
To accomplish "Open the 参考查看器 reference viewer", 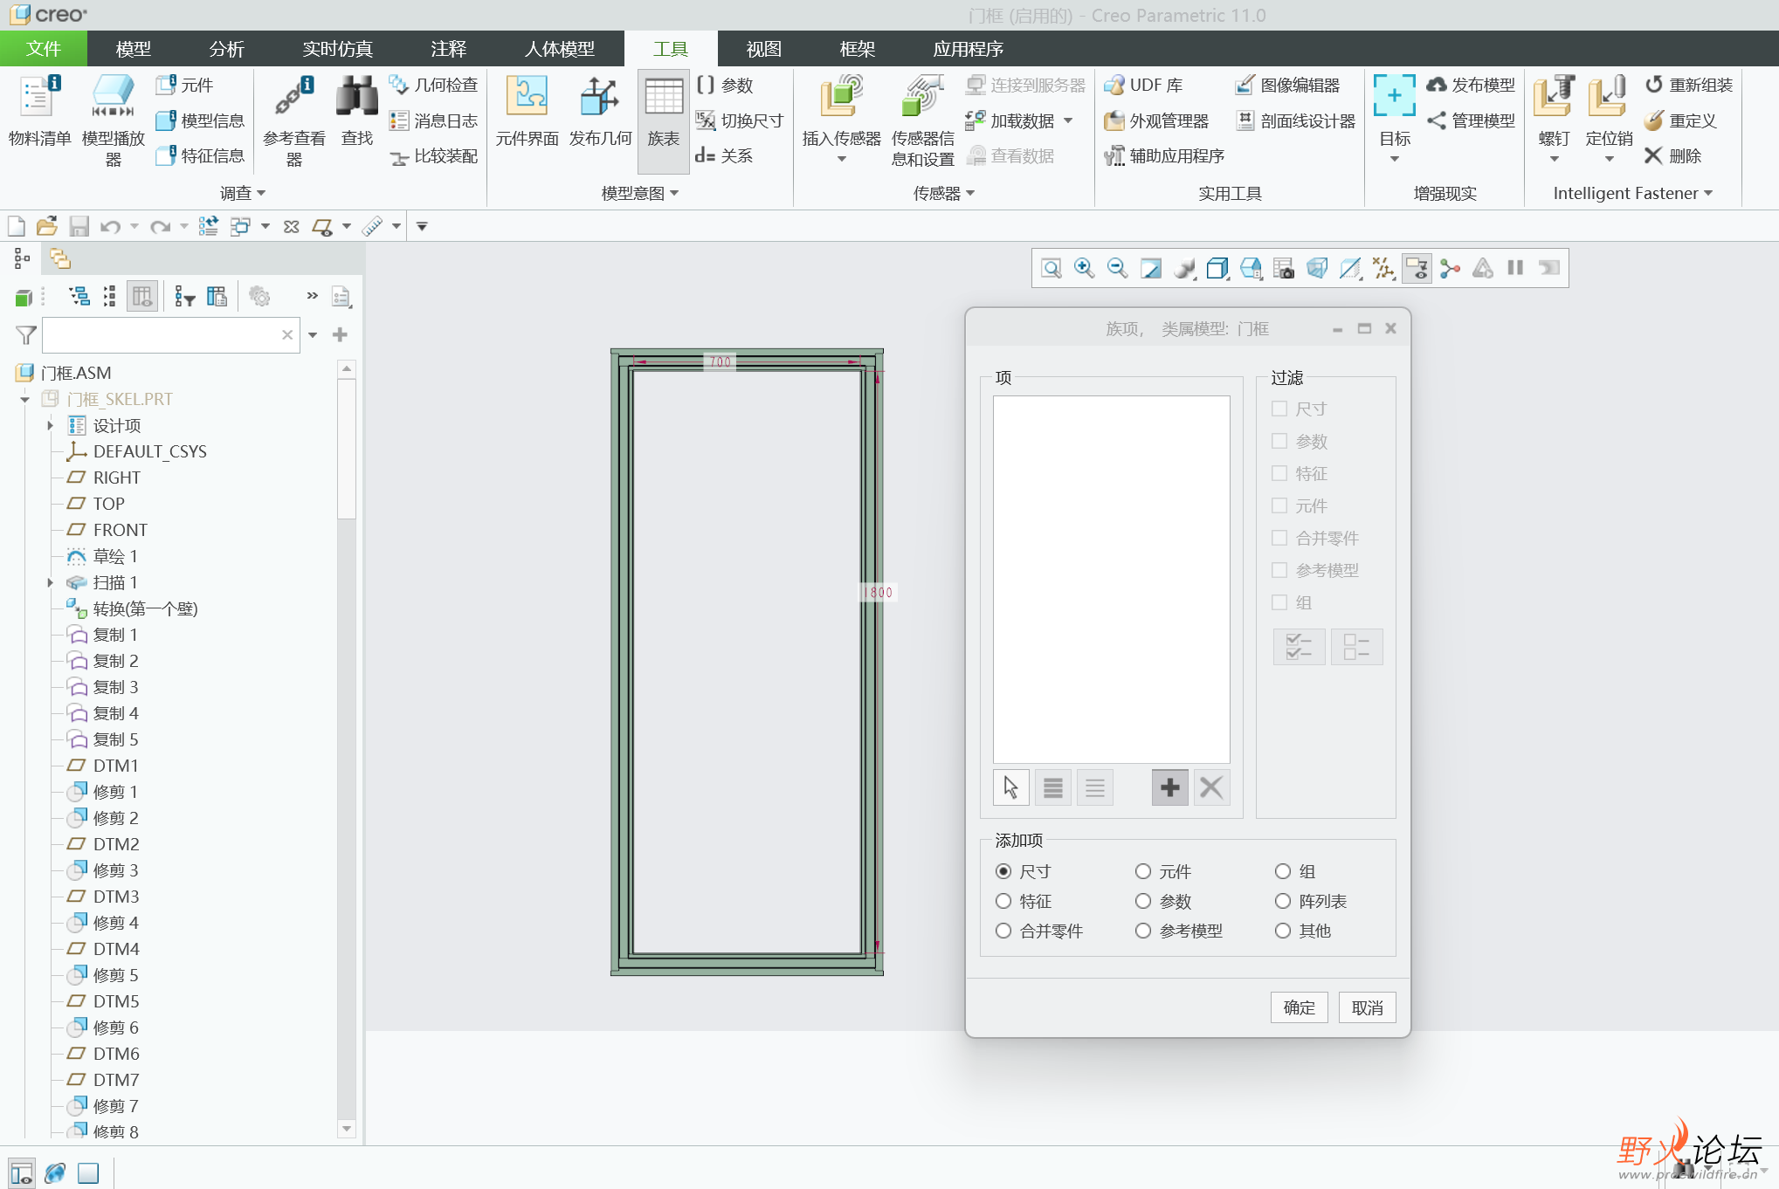I will [294, 120].
